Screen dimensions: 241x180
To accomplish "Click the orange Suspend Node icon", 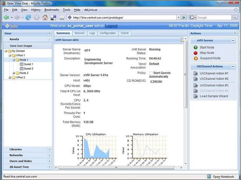I will tap(196, 58).
